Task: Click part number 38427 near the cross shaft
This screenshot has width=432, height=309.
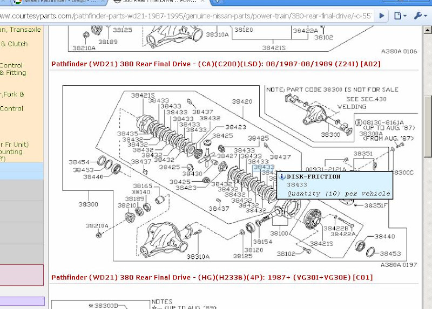Action: coord(227,156)
